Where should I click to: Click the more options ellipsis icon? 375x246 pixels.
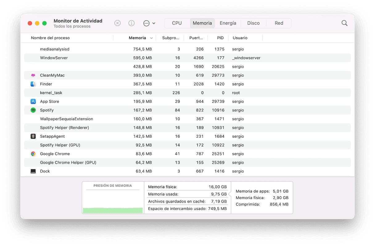click(x=146, y=23)
